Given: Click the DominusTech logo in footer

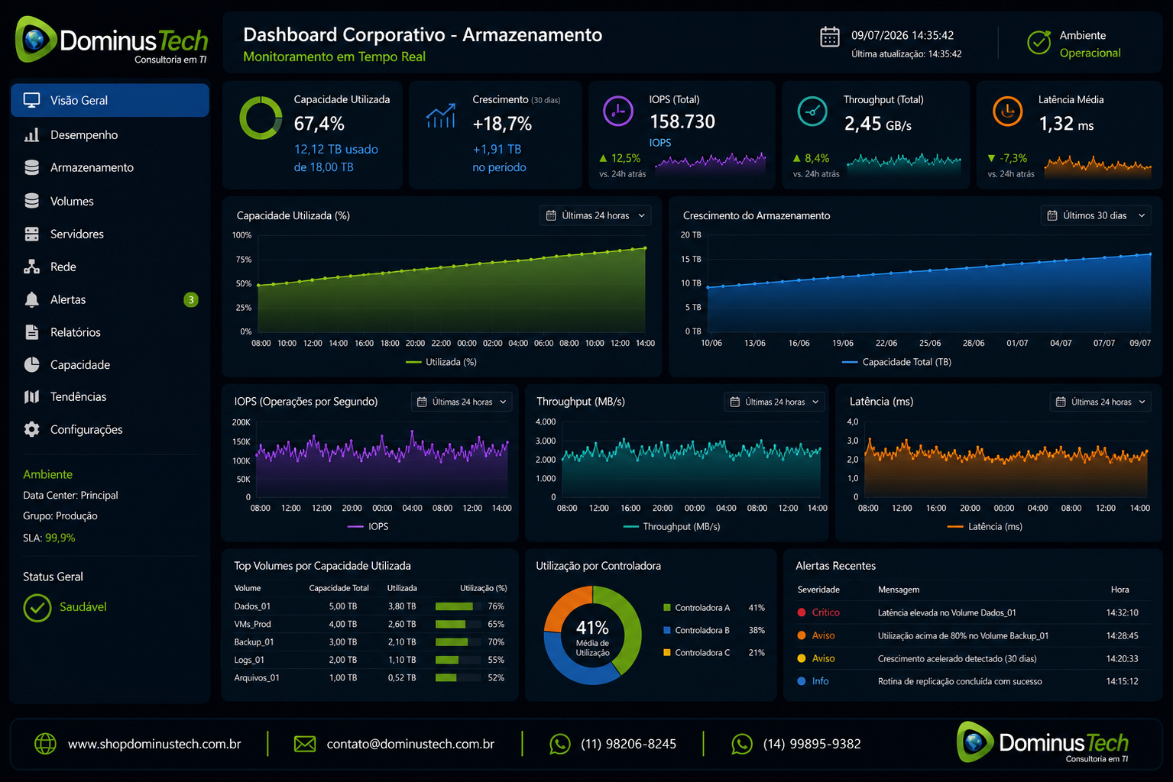Looking at the screenshot, I should pyautogui.click(x=1042, y=742).
